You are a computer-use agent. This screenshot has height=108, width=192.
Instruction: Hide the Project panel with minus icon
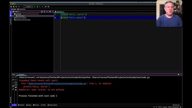[x=52, y=12]
